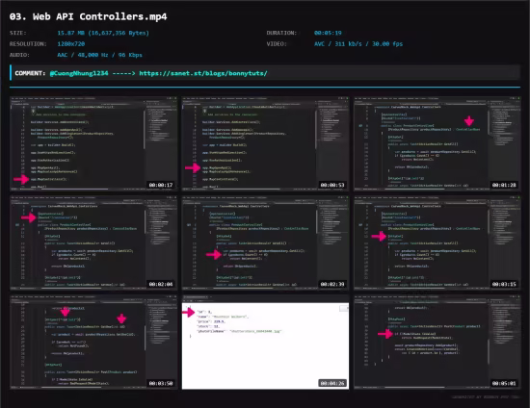Viewport: 530px width, 408px height.
Task: Open the thumbnail timestamped 00:01:28
Action: click(x=437, y=143)
